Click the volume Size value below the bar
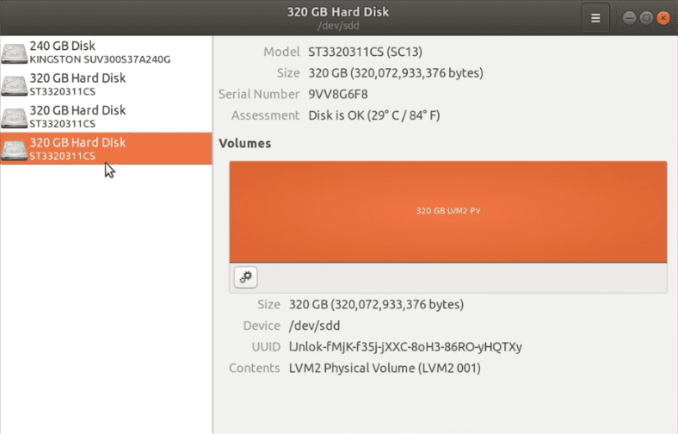 376,305
